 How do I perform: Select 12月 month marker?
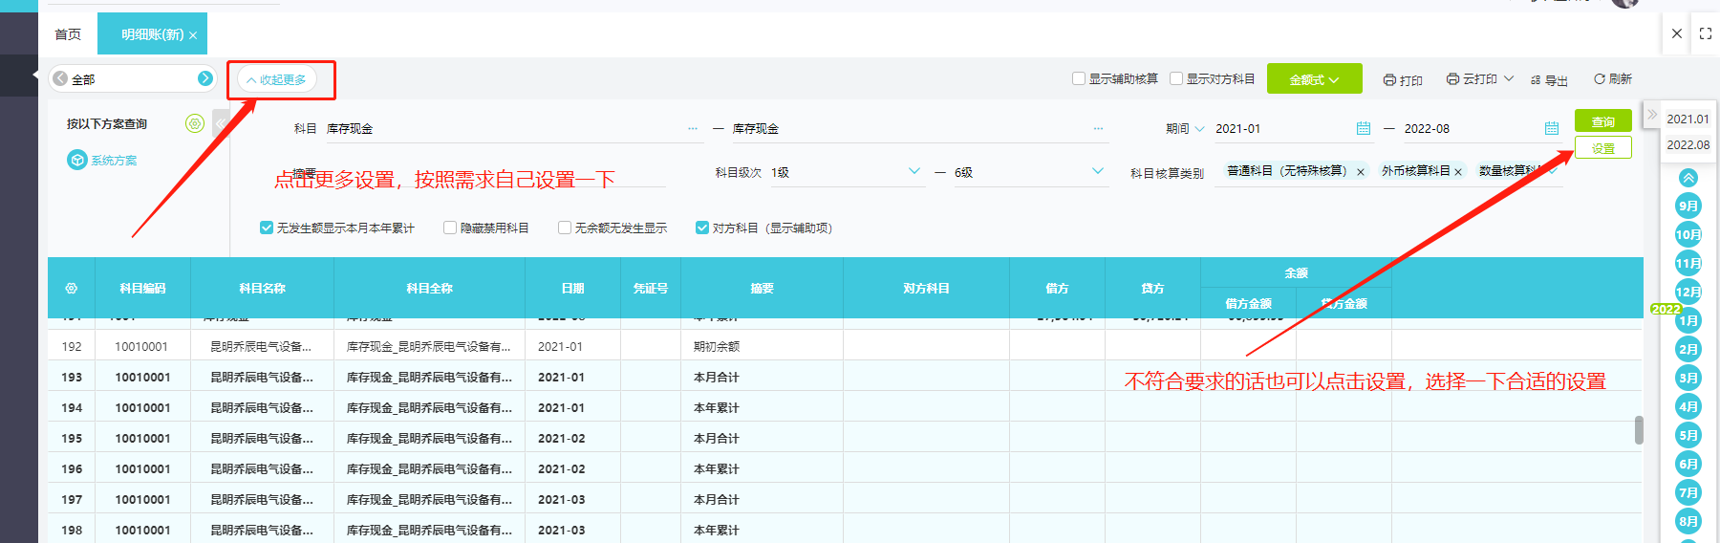tap(1688, 292)
